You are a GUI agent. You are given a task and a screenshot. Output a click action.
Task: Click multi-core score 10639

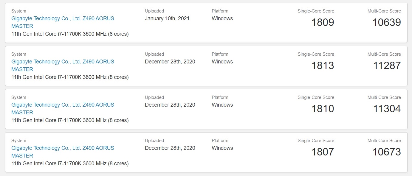387,22
